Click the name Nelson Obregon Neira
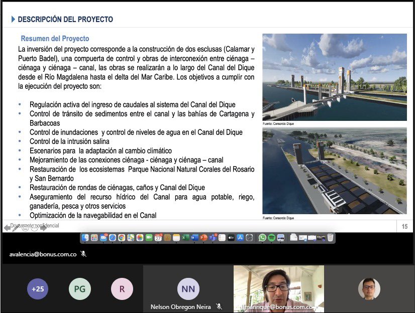415x313 pixels. point(181,307)
